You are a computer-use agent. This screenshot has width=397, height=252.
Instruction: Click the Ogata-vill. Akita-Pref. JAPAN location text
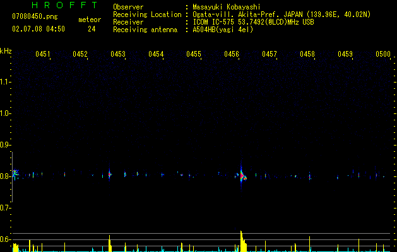click(281, 14)
